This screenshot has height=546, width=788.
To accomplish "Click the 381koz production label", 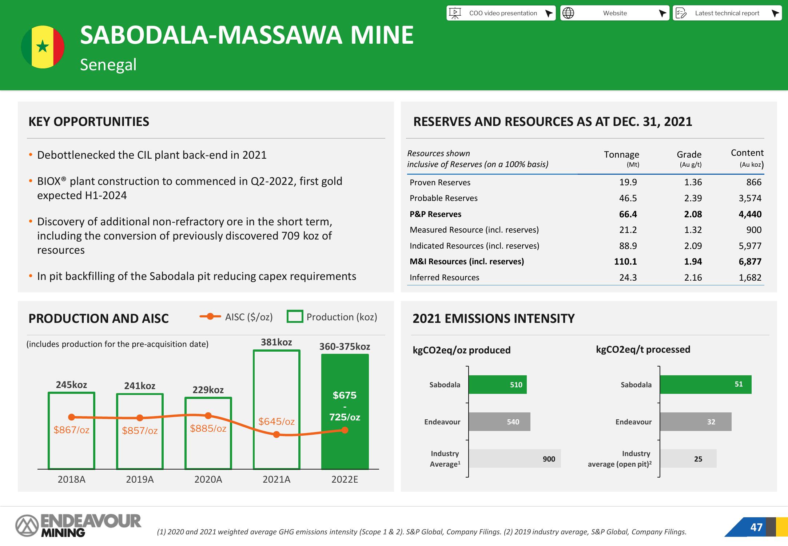I will tap(276, 342).
